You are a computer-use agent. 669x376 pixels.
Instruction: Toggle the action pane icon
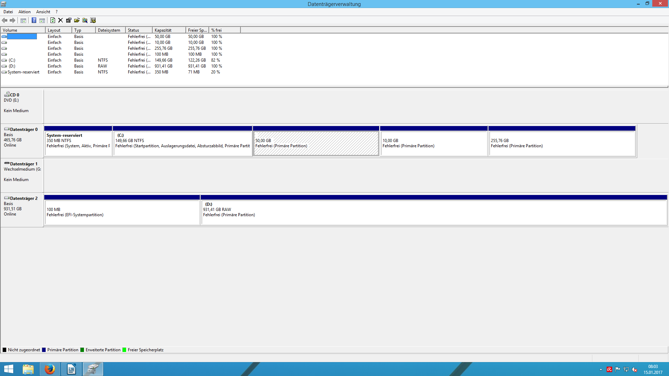(x=42, y=21)
